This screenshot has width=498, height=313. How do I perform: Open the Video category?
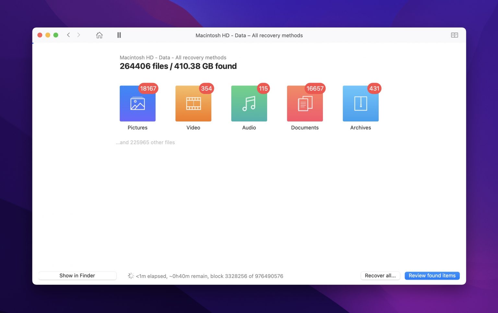coord(193,104)
